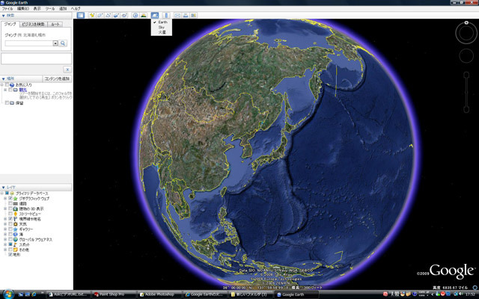Click the add placemark pin icon
The width and height of the screenshot is (479, 299).
click(x=91, y=15)
